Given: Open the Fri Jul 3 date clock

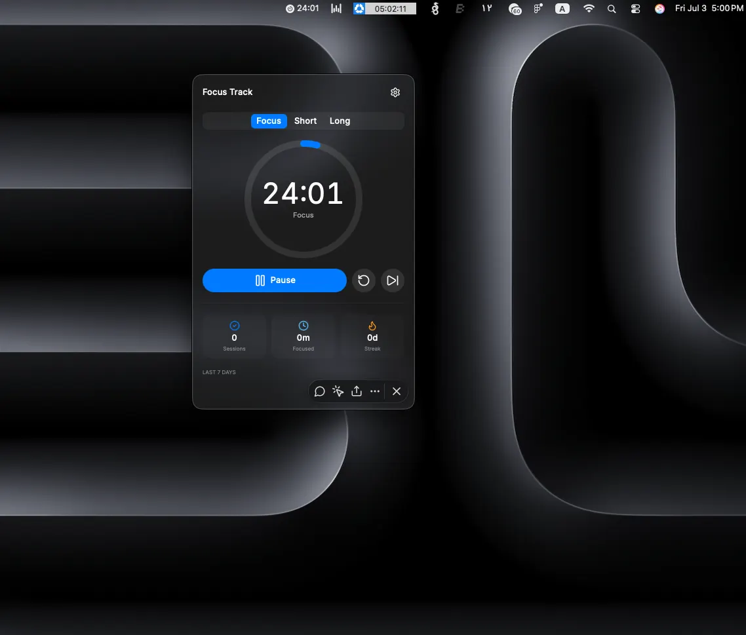Looking at the screenshot, I should (709, 9).
